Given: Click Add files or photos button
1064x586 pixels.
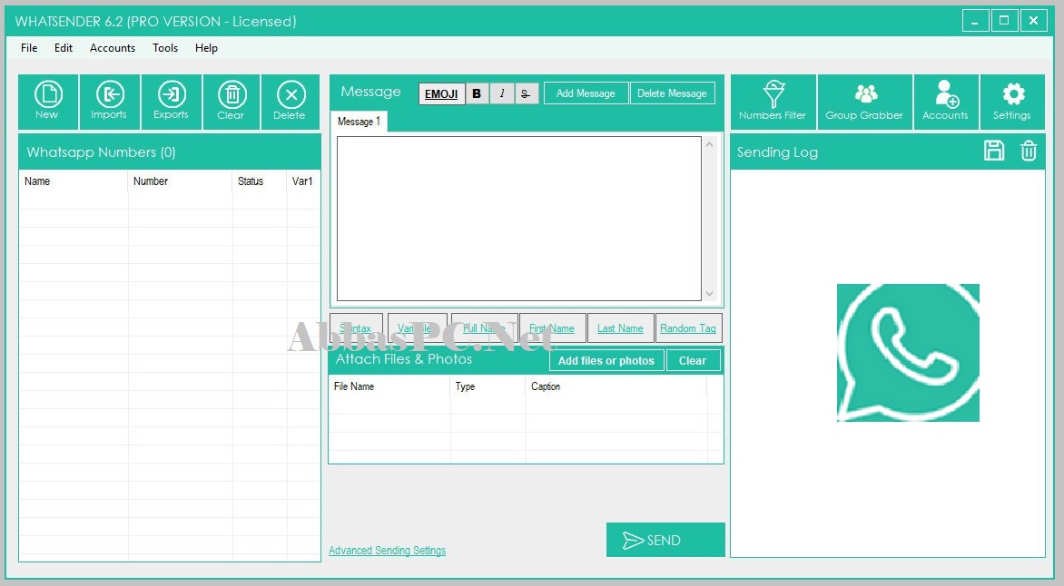Looking at the screenshot, I should point(606,361).
